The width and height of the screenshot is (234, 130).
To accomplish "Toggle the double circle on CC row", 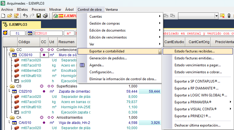I will pos(42,50).
